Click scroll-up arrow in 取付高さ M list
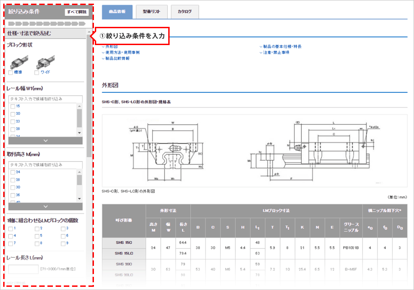 point(79,172)
